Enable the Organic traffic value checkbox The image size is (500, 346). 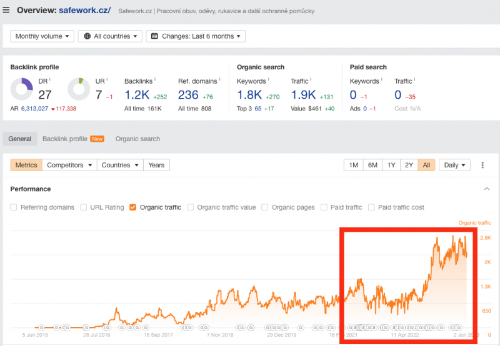pyautogui.click(x=191, y=207)
